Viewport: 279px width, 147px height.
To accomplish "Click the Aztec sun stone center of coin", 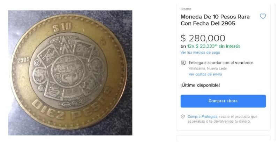I will pyautogui.click(x=68, y=70).
